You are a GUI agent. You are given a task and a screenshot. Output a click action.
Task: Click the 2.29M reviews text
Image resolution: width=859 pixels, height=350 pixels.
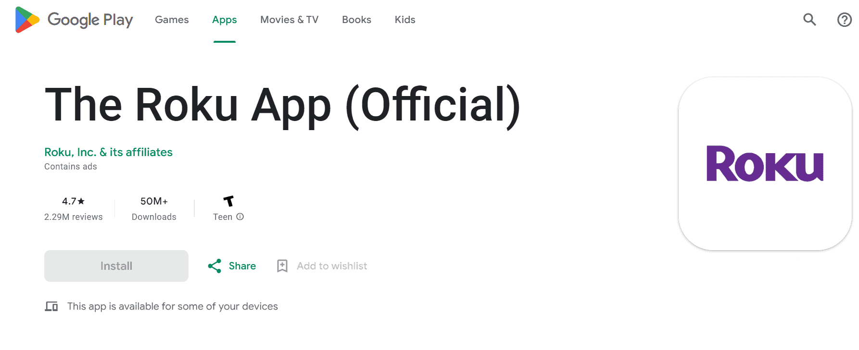pos(74,217)
